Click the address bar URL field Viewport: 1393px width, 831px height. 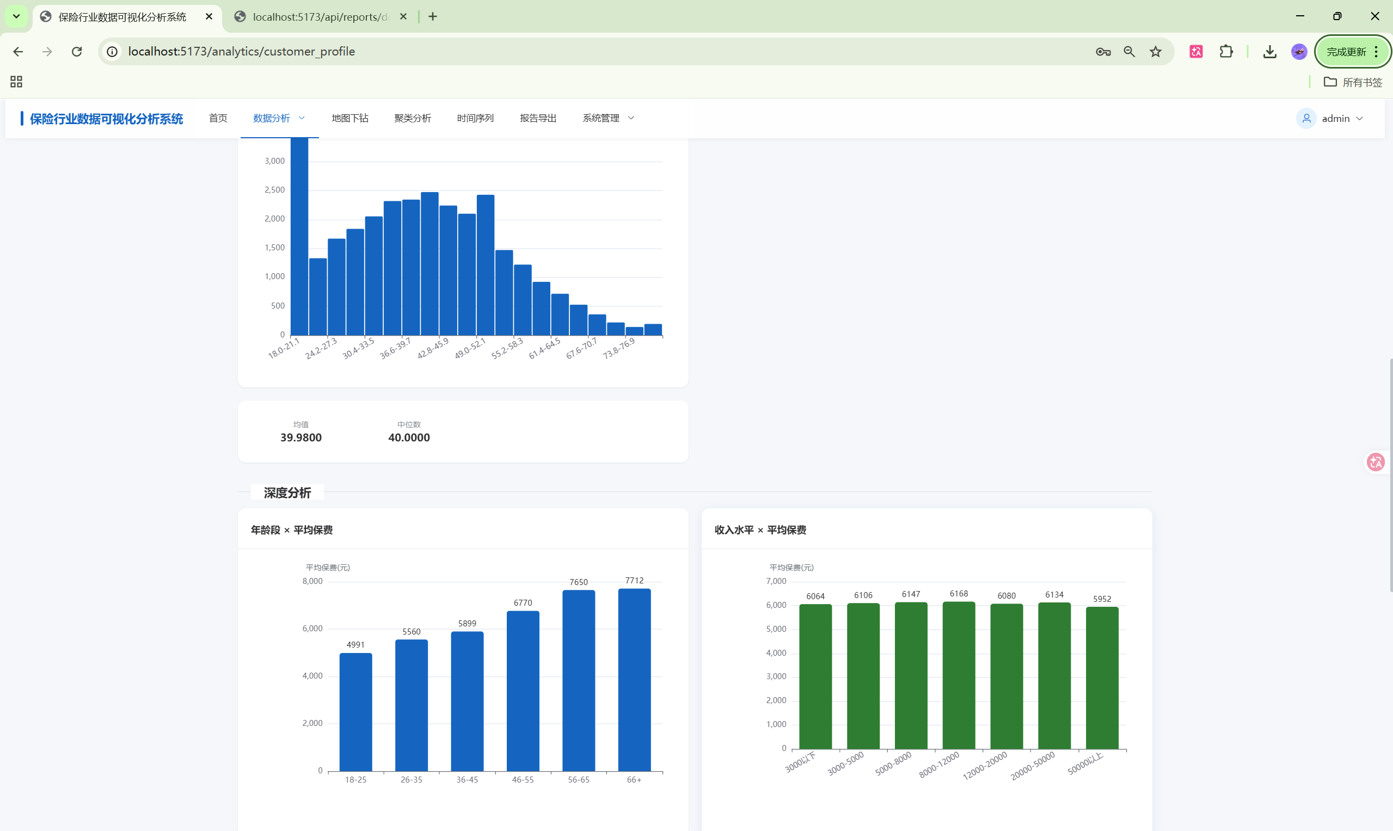point(560,52)
